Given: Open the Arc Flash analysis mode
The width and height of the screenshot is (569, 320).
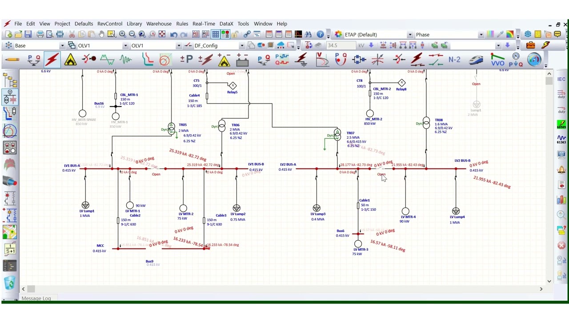Looking at the screenshot, I should [70, 60].
